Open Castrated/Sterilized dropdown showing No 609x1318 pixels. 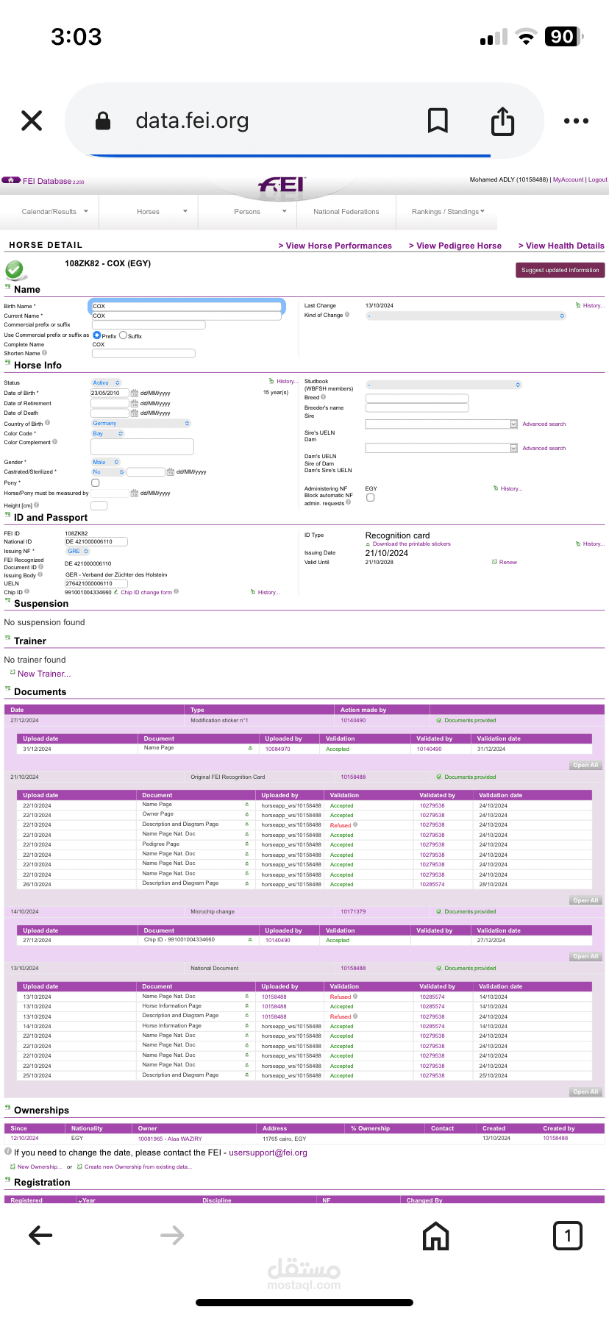point(107,471)
